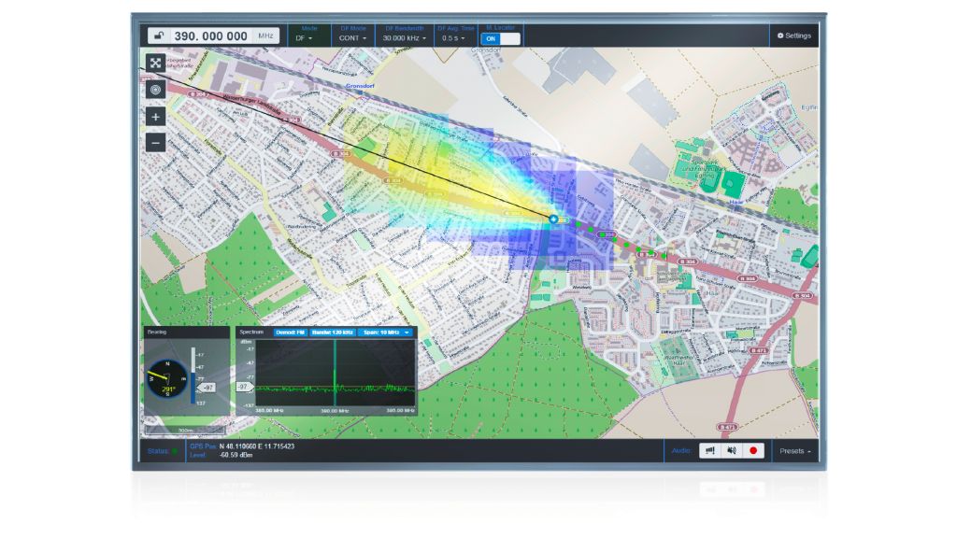The width and height of the screenshot is (957, 538).
Task: Click the DF position marker on map
Action: click(x=552, y=219)
